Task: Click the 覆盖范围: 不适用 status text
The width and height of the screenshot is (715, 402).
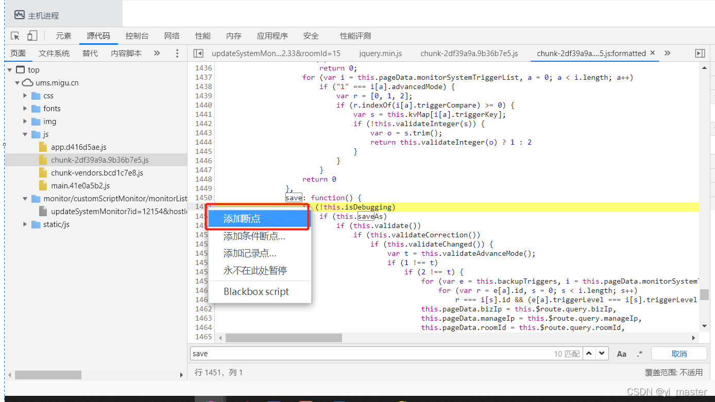Action: pyautogui.click(x=674, y=372)
